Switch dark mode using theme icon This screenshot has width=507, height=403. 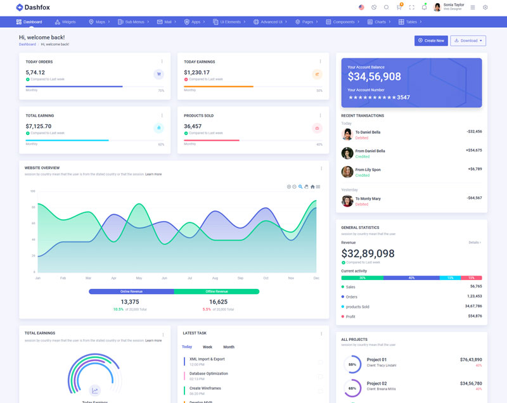click(374, 8)
